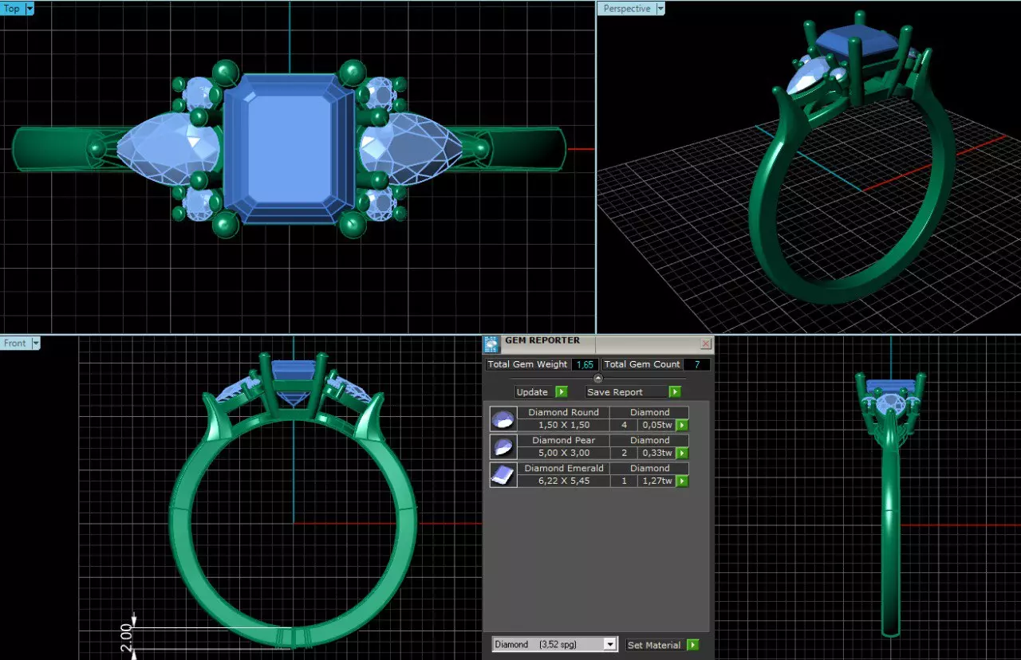The image size is (1021, 660).
Task: Click green arrow beside 0,05tw round diamonds
Action: click(x=683, y=425)
